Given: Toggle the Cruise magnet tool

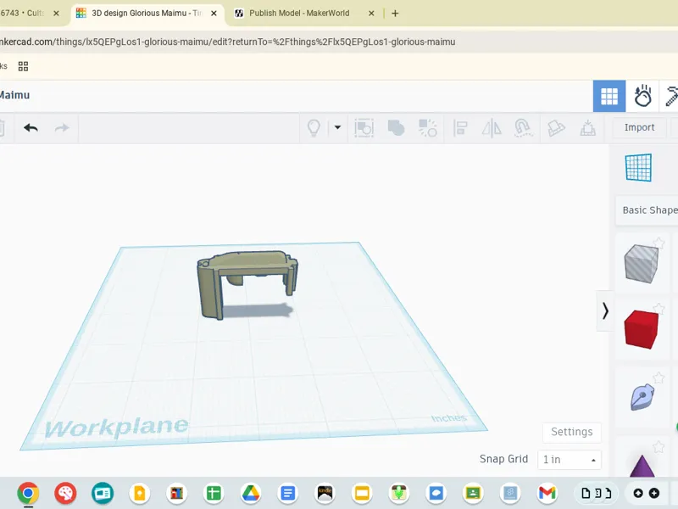Looking at the screenshot, I should click(523, 128).
